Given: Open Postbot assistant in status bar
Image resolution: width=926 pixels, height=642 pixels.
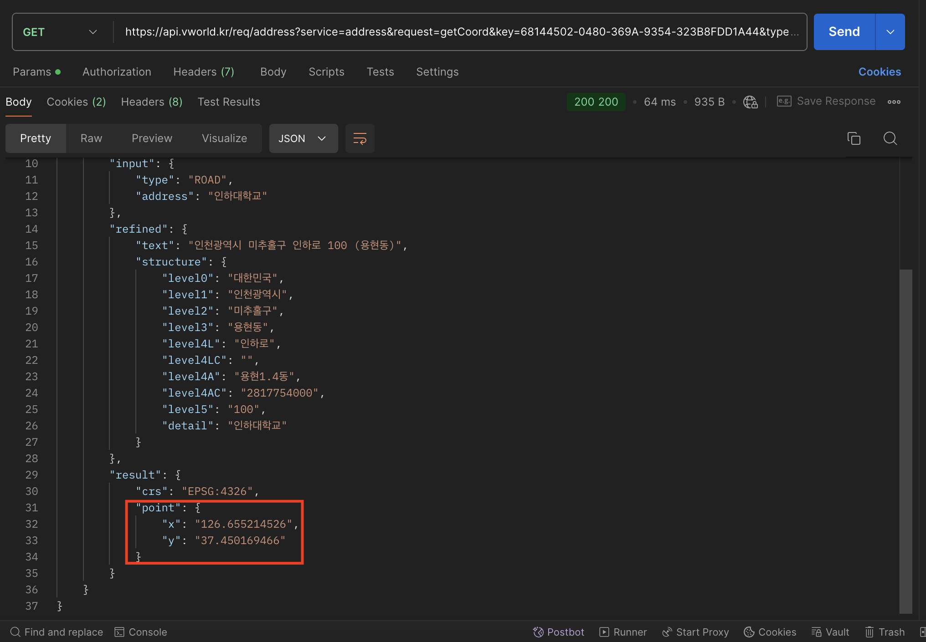Looking at the screenshot, I should (x=558, y=632).
